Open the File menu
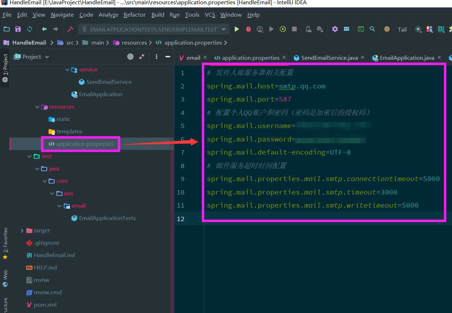The image size is (452, 313). (7, 15)
